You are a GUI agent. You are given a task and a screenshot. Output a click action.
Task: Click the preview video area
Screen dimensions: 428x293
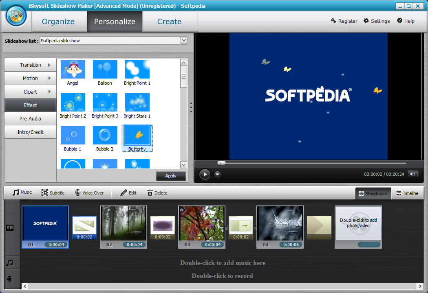(x=309, y=96)
